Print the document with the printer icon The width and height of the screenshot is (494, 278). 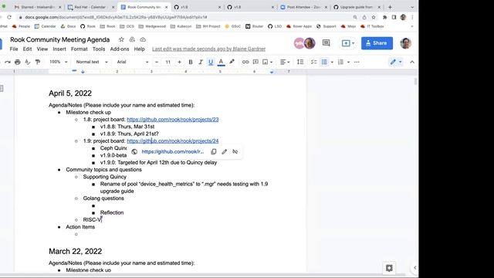18,62
